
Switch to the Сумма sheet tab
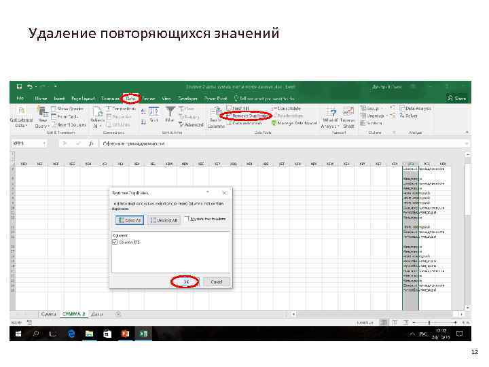click(x=48, y=314)
